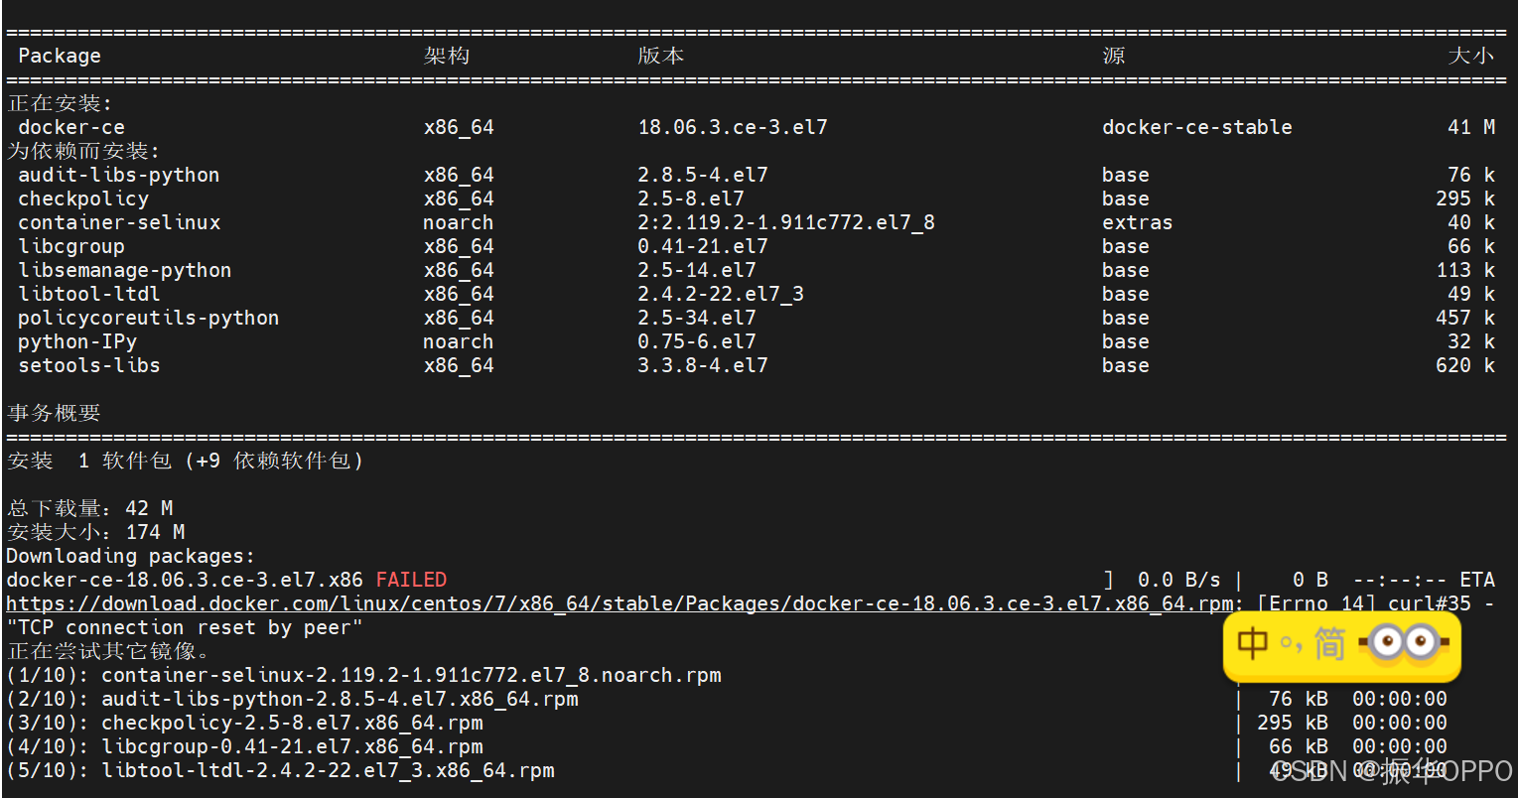Expand the 事务概要 transaction summary section
Viewport: 1518px width, 798px height.
[54, 412]
